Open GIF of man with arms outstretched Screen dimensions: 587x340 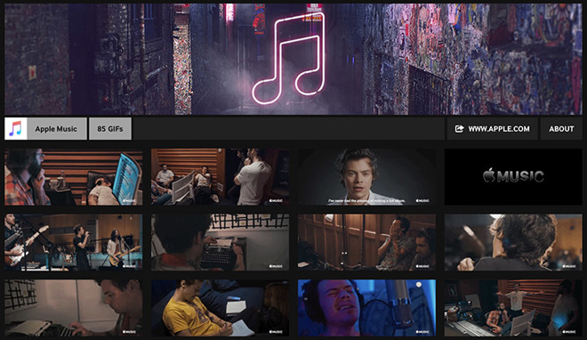(513, 308)
